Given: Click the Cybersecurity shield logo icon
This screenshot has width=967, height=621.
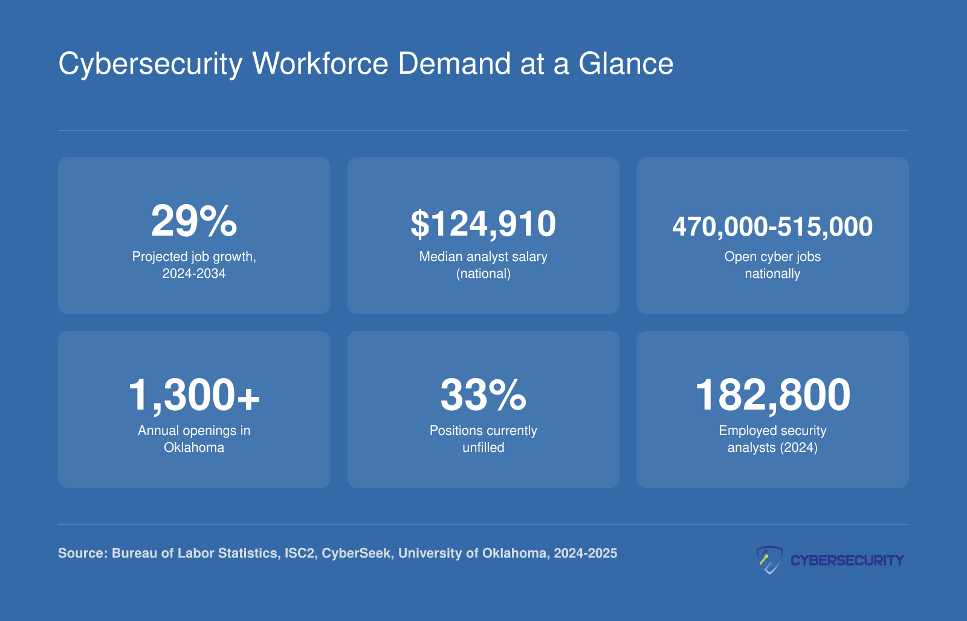Looking at the screenshot, I should tap(769, 560).
